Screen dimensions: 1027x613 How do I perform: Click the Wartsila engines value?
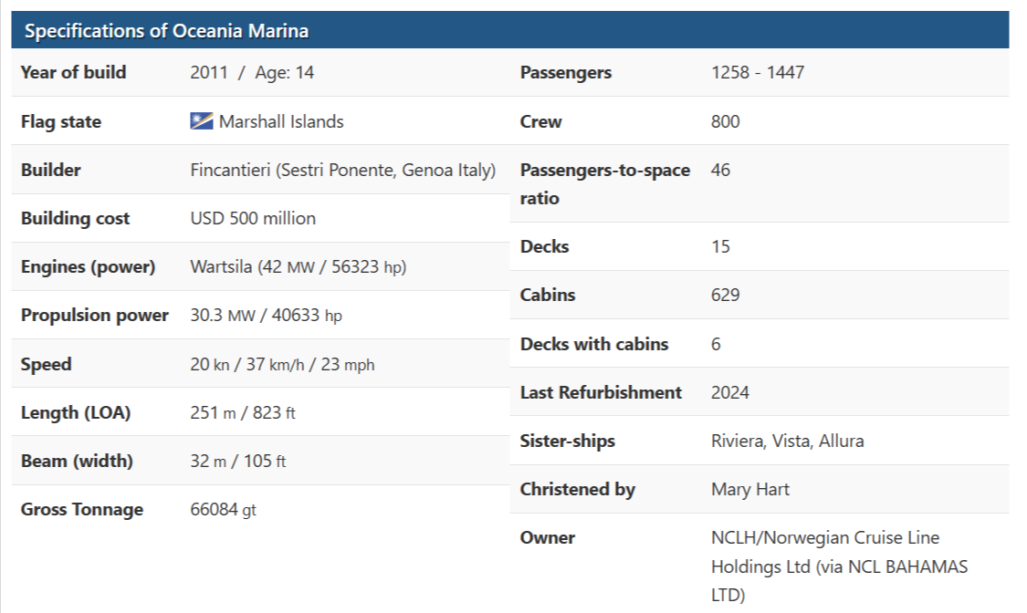(298, 267)
